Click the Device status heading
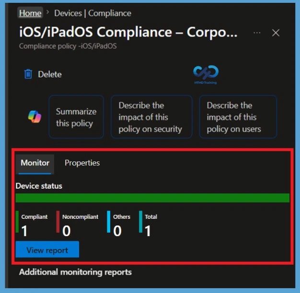The height and width of the screenshot is (293, 300). click(39, 186)
